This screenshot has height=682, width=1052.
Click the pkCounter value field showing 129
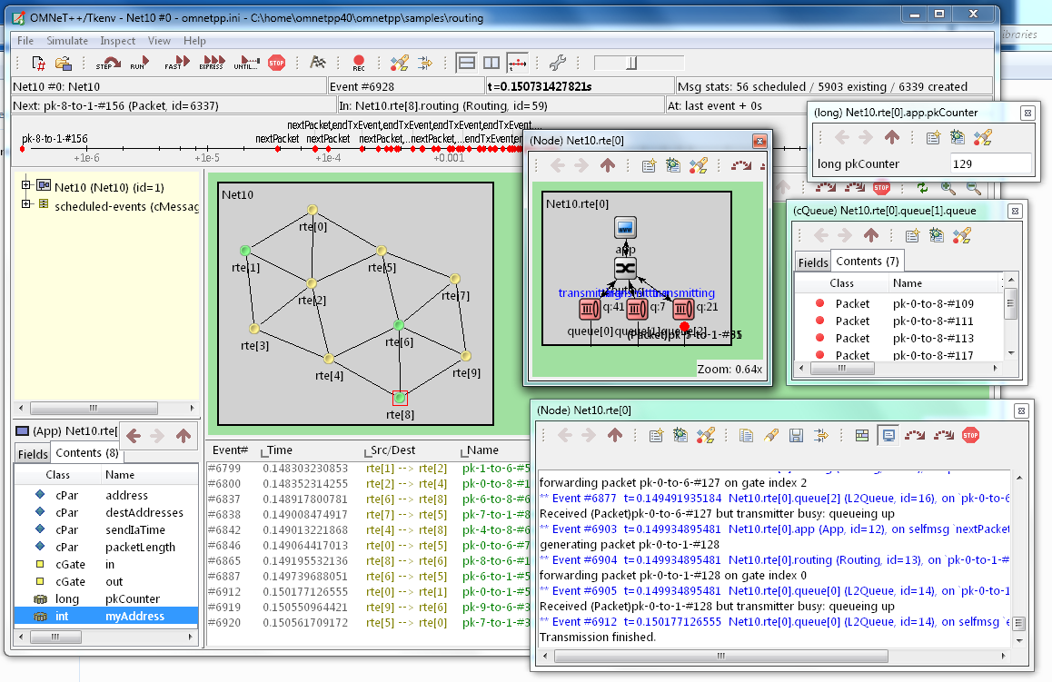click(x=990, y=163)
